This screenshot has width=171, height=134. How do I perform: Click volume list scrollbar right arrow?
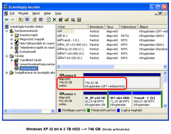tap(165, 66)
